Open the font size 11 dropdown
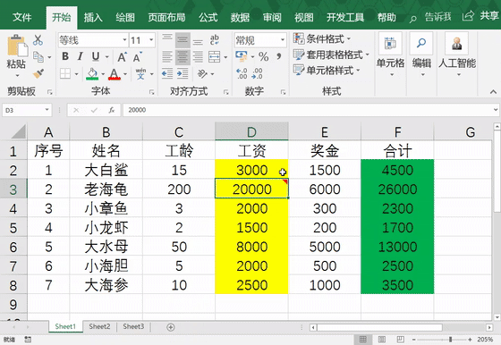The height and width of the screenshot is (345, 501). click(x=151, y=40)
